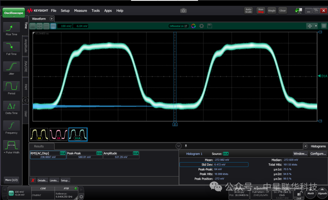Collapse the measurement sidebar arrow
This screenshot has height=200, width=328.
click(25, 100)
